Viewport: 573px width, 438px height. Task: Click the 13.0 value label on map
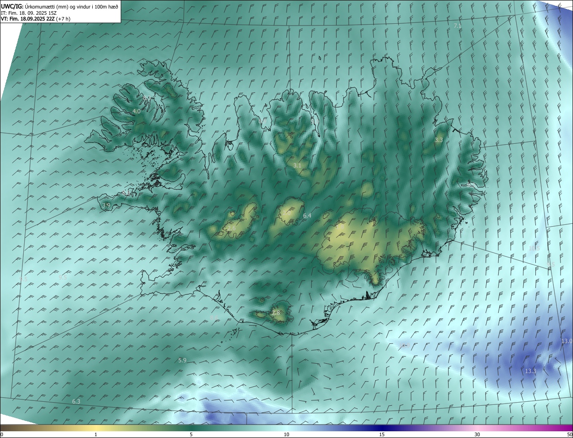[x=567, y=341]
